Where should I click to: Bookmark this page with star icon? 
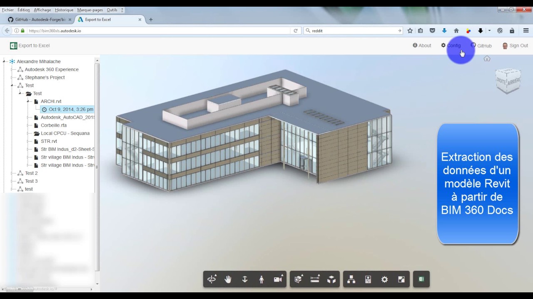(410, 31)
